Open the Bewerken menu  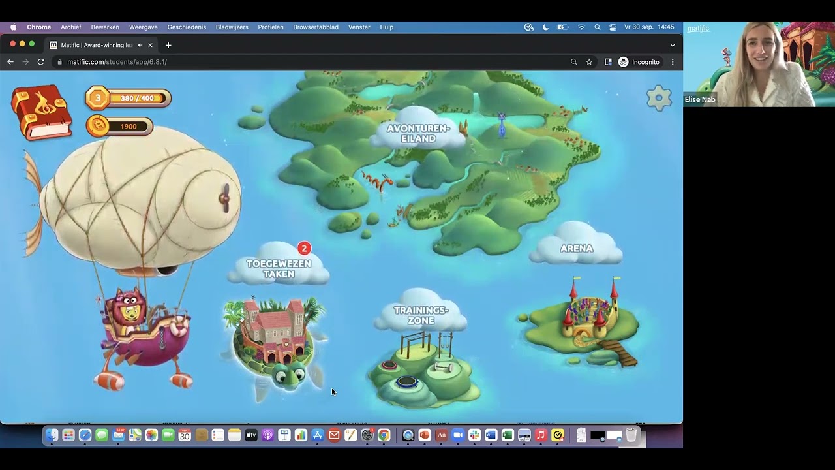tap(105, 27)
